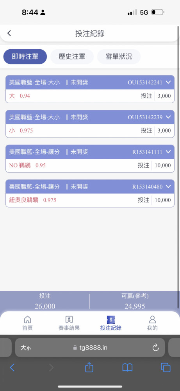Expand bet OU153142241 details chevron
Viewport: 180px width, 391px height.
(x=169, y=82)
